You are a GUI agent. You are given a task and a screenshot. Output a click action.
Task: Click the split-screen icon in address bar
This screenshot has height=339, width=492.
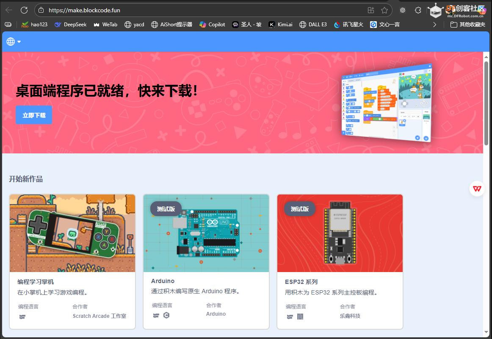point(371,10)
